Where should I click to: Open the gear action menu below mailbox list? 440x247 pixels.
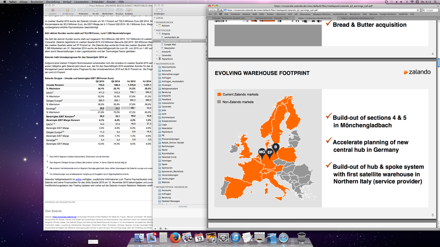point(166,228)
